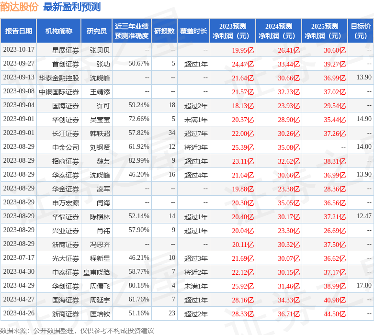Select the 2023预测净利润 column header

[x=233, y=31]
